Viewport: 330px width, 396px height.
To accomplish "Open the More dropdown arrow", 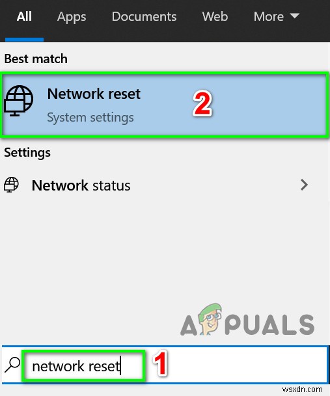I will pos(295,16).
